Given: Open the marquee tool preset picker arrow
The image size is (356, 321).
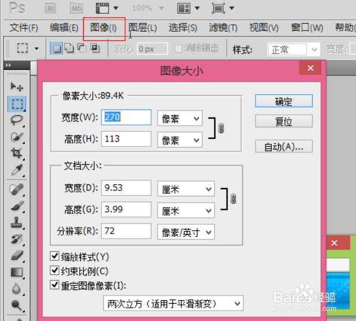Looking at the screenshot, I should 36,48.
